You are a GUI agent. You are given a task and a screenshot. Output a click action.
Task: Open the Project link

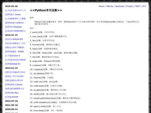point(129,6)
